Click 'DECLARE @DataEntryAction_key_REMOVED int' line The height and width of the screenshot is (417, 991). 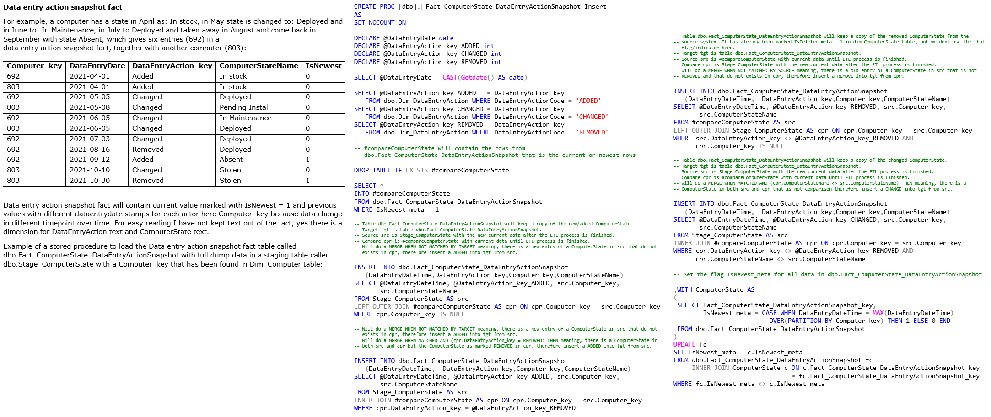(x=428, y=62)
